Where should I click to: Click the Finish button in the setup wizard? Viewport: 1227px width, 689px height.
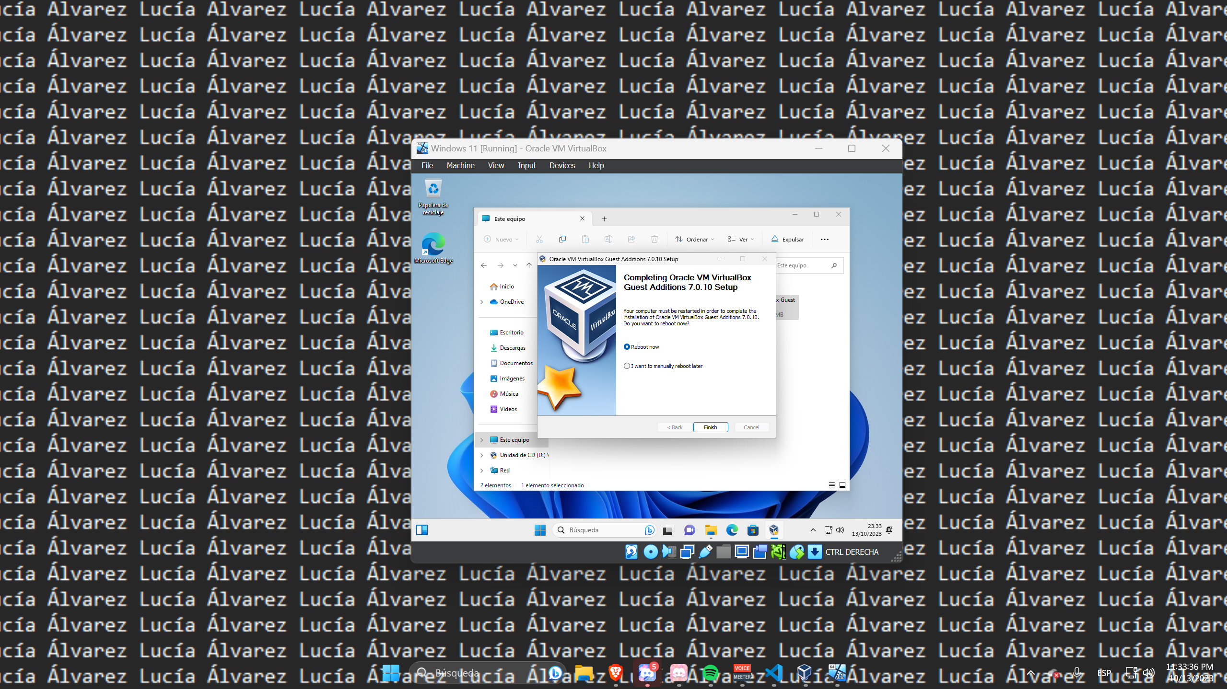(710, 427)
